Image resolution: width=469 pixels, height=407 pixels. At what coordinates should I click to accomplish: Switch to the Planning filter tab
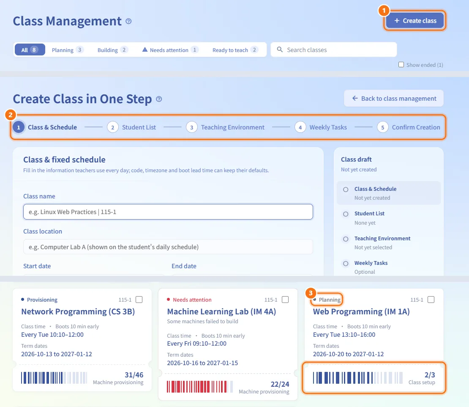point(67,50)
